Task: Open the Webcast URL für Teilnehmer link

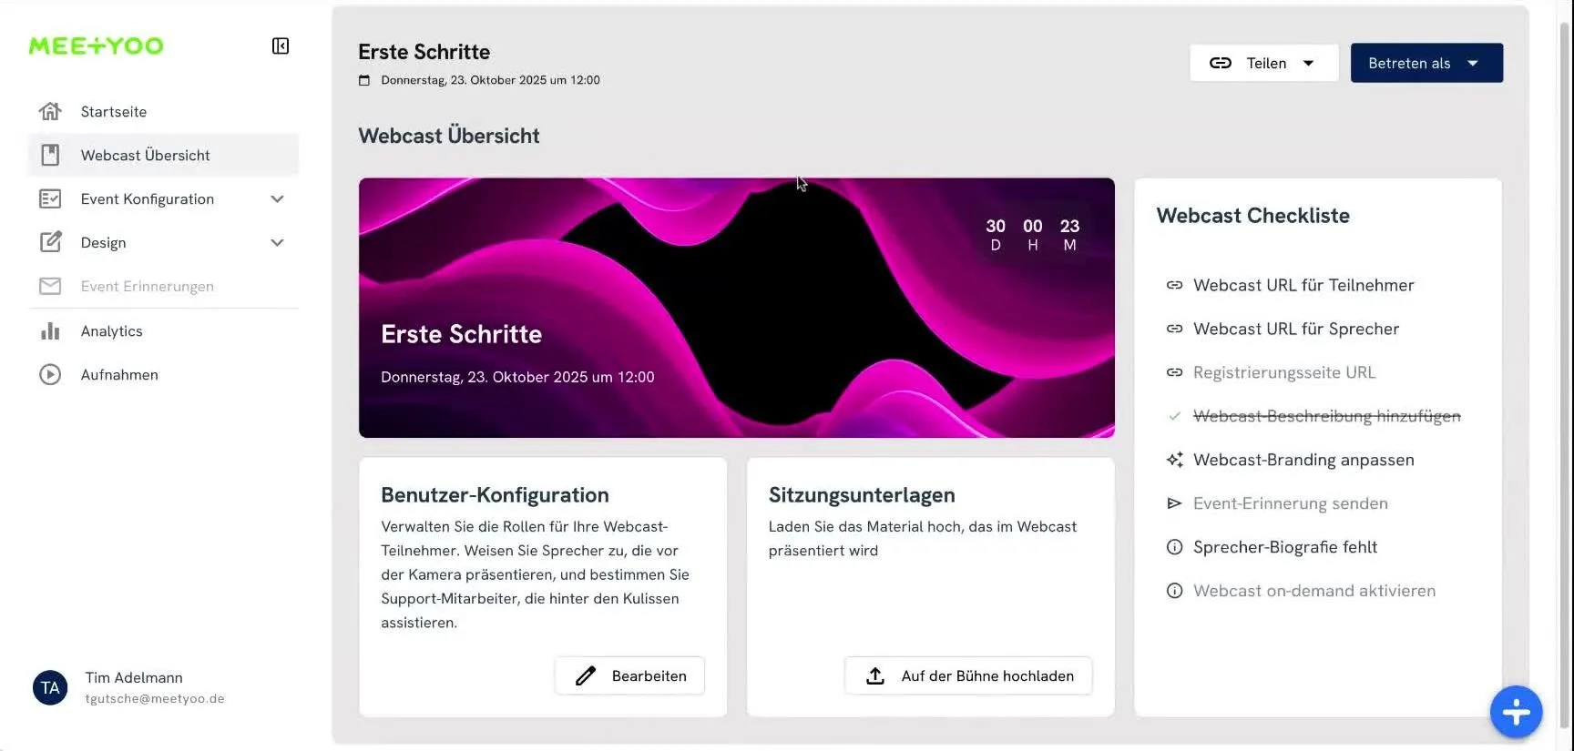Action: [1303, 285]
